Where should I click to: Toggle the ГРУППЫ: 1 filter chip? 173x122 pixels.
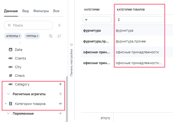(32, 36)
